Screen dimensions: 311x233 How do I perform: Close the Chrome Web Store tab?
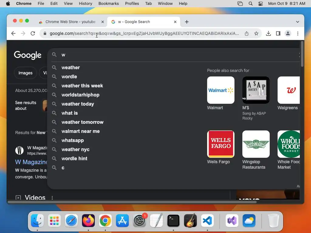(x=103, y=22)
